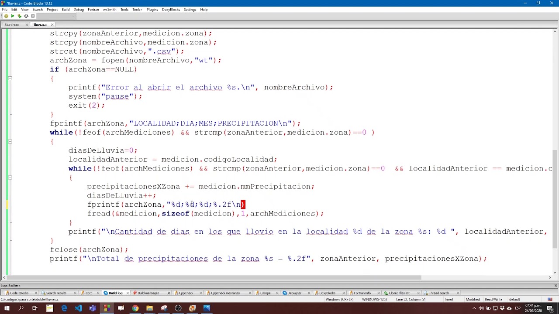Open the Fortran menu
Viewport: 559px width, 314px height.
tap(93, 10)
